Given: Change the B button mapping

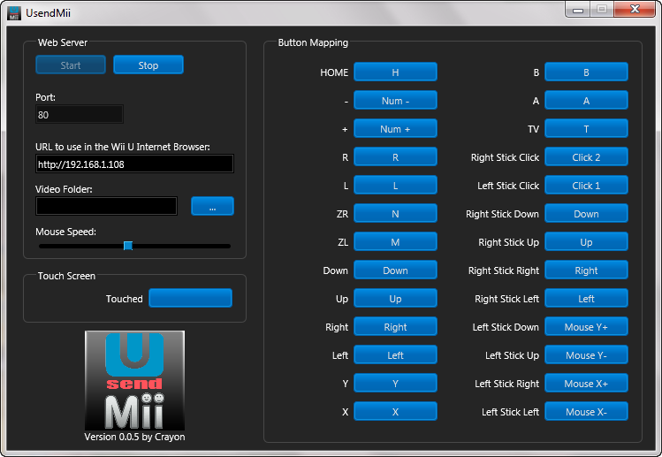Looking at the screenshot, I should point(586,72).
